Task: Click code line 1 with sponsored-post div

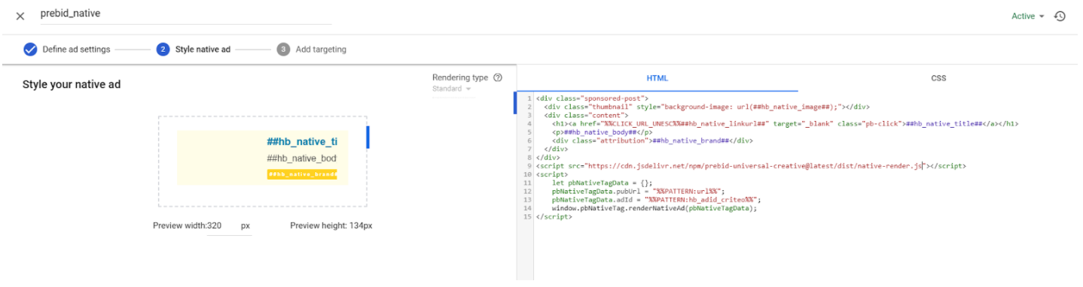Action: click(x=592, y=98)
